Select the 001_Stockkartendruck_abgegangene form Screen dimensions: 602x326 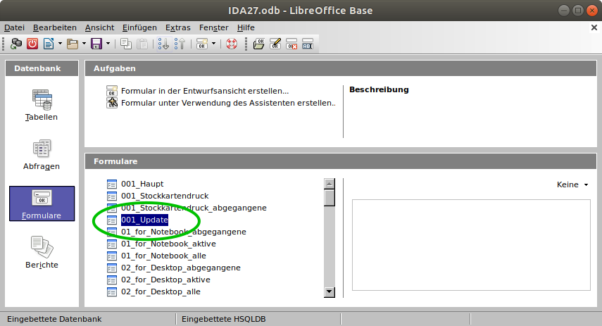[x=194, y=208]
